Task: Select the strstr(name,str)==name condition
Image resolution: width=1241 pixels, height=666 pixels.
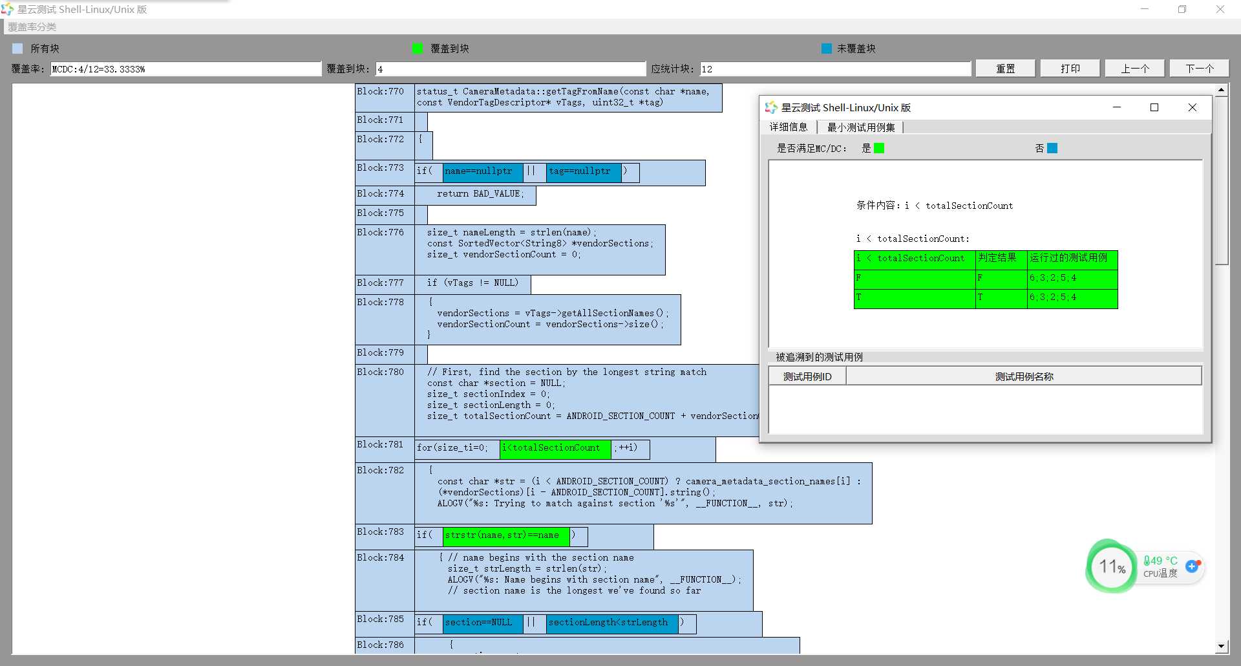Action: coord(506,535)
